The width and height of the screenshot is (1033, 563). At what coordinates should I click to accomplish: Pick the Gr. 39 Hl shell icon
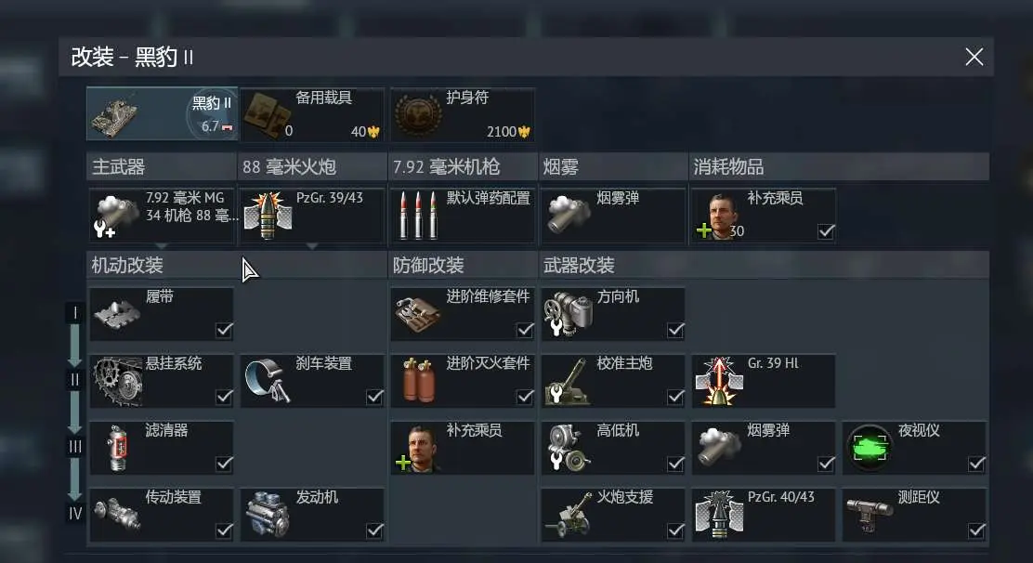[x=719, y=381]
